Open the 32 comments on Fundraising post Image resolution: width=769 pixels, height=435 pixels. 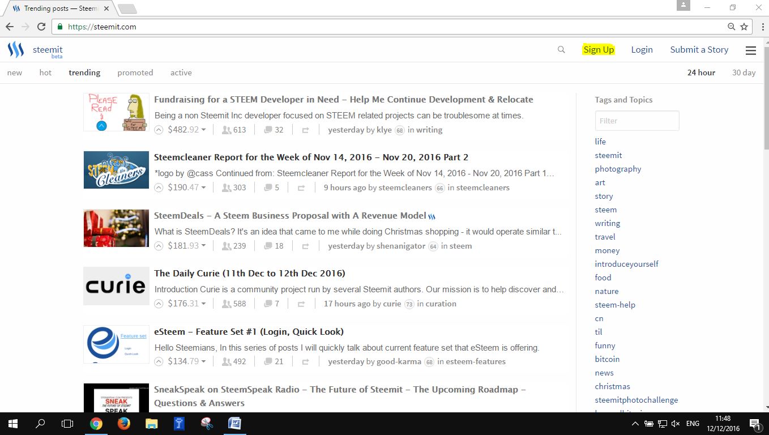point(274,130)
